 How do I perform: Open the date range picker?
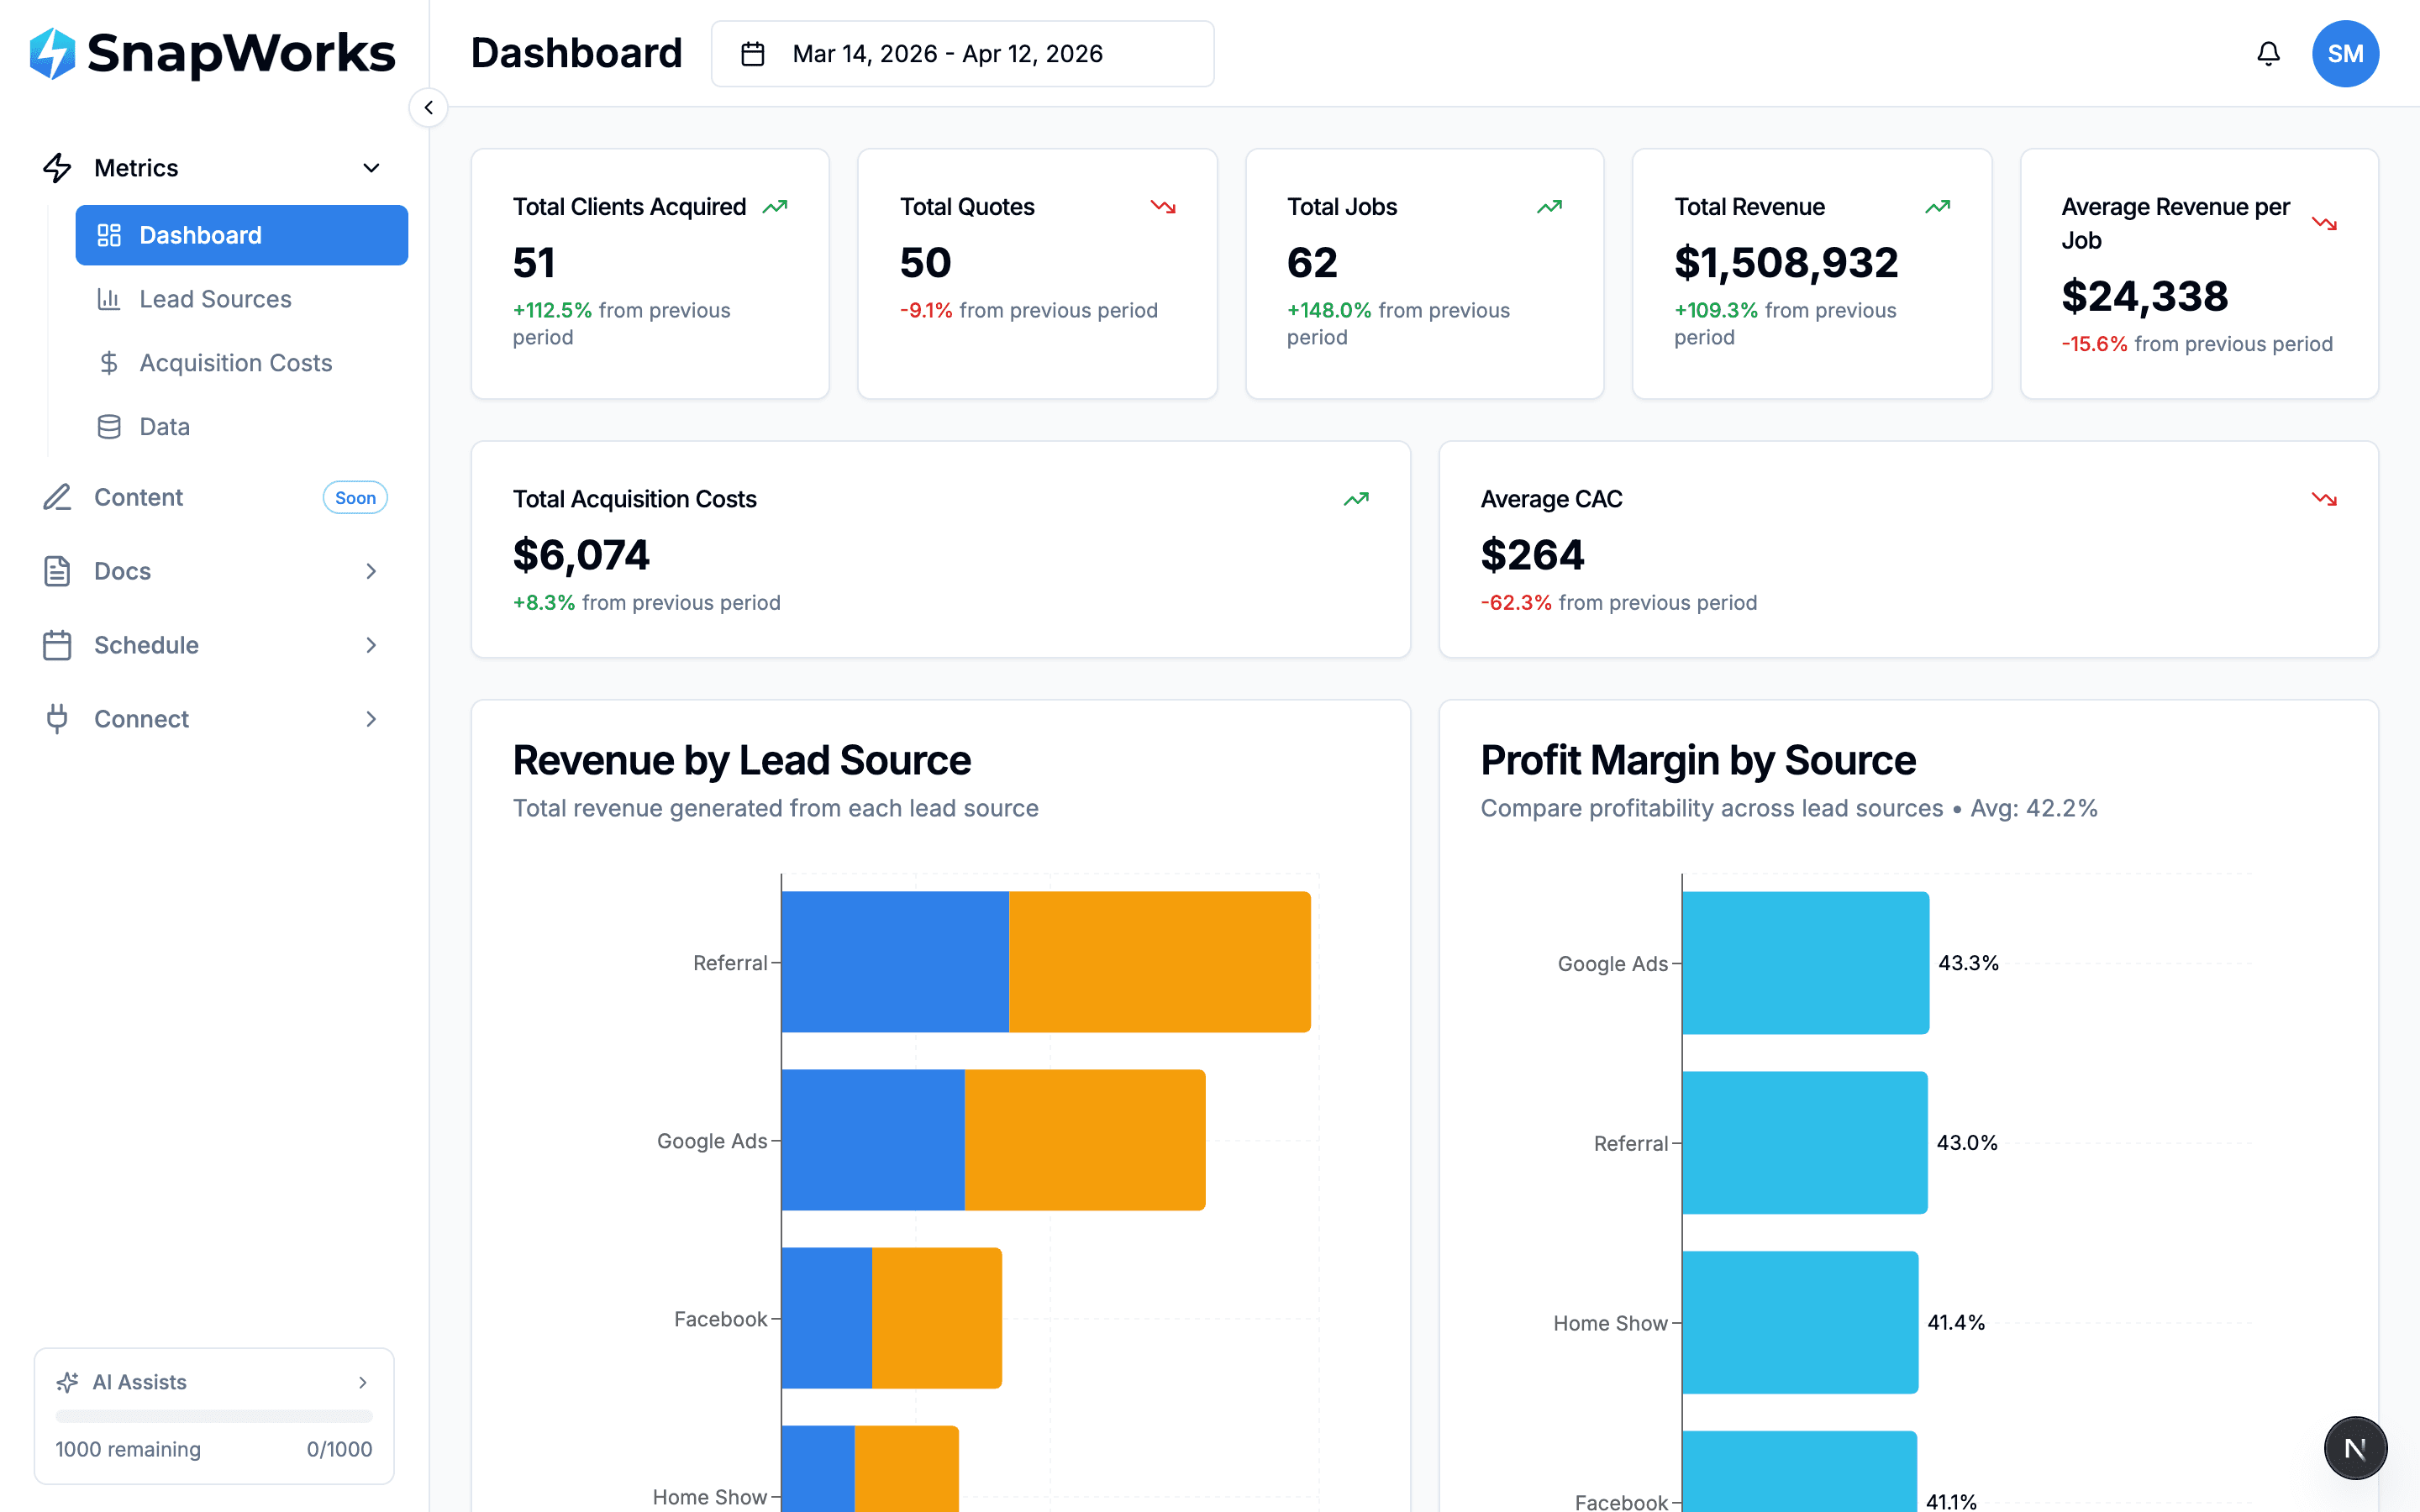pyautogui.click(x=961, y=53)
